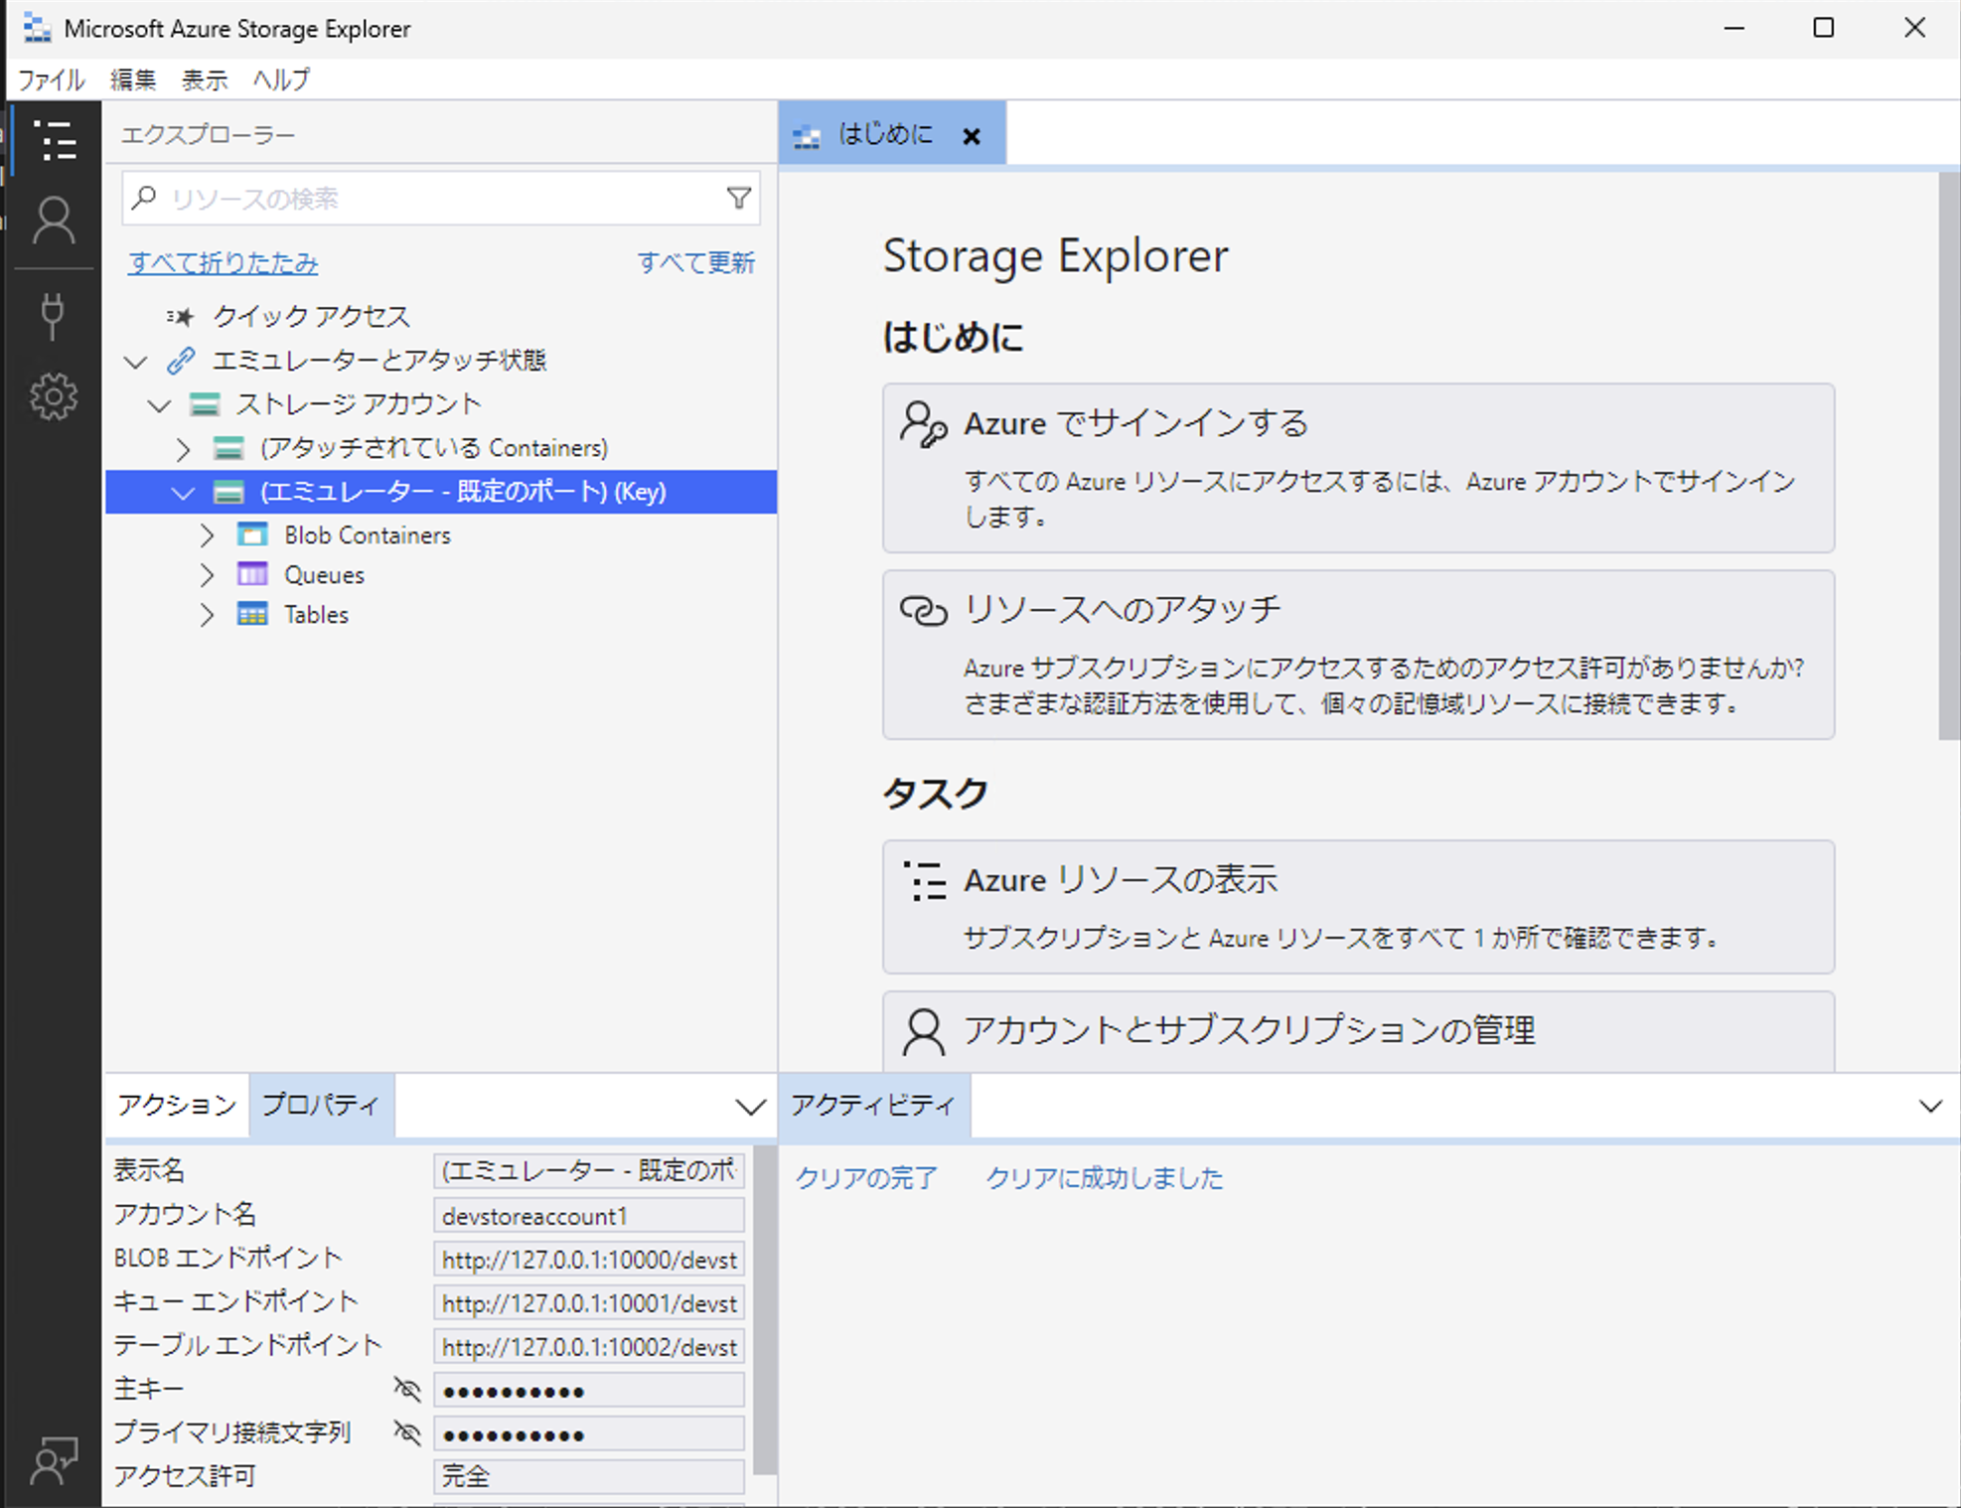Switch to the アクション tab

click(177, 1105)
